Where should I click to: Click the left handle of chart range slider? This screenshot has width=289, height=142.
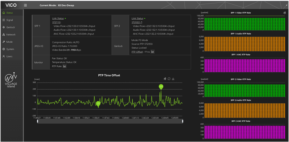click(38, 121)
